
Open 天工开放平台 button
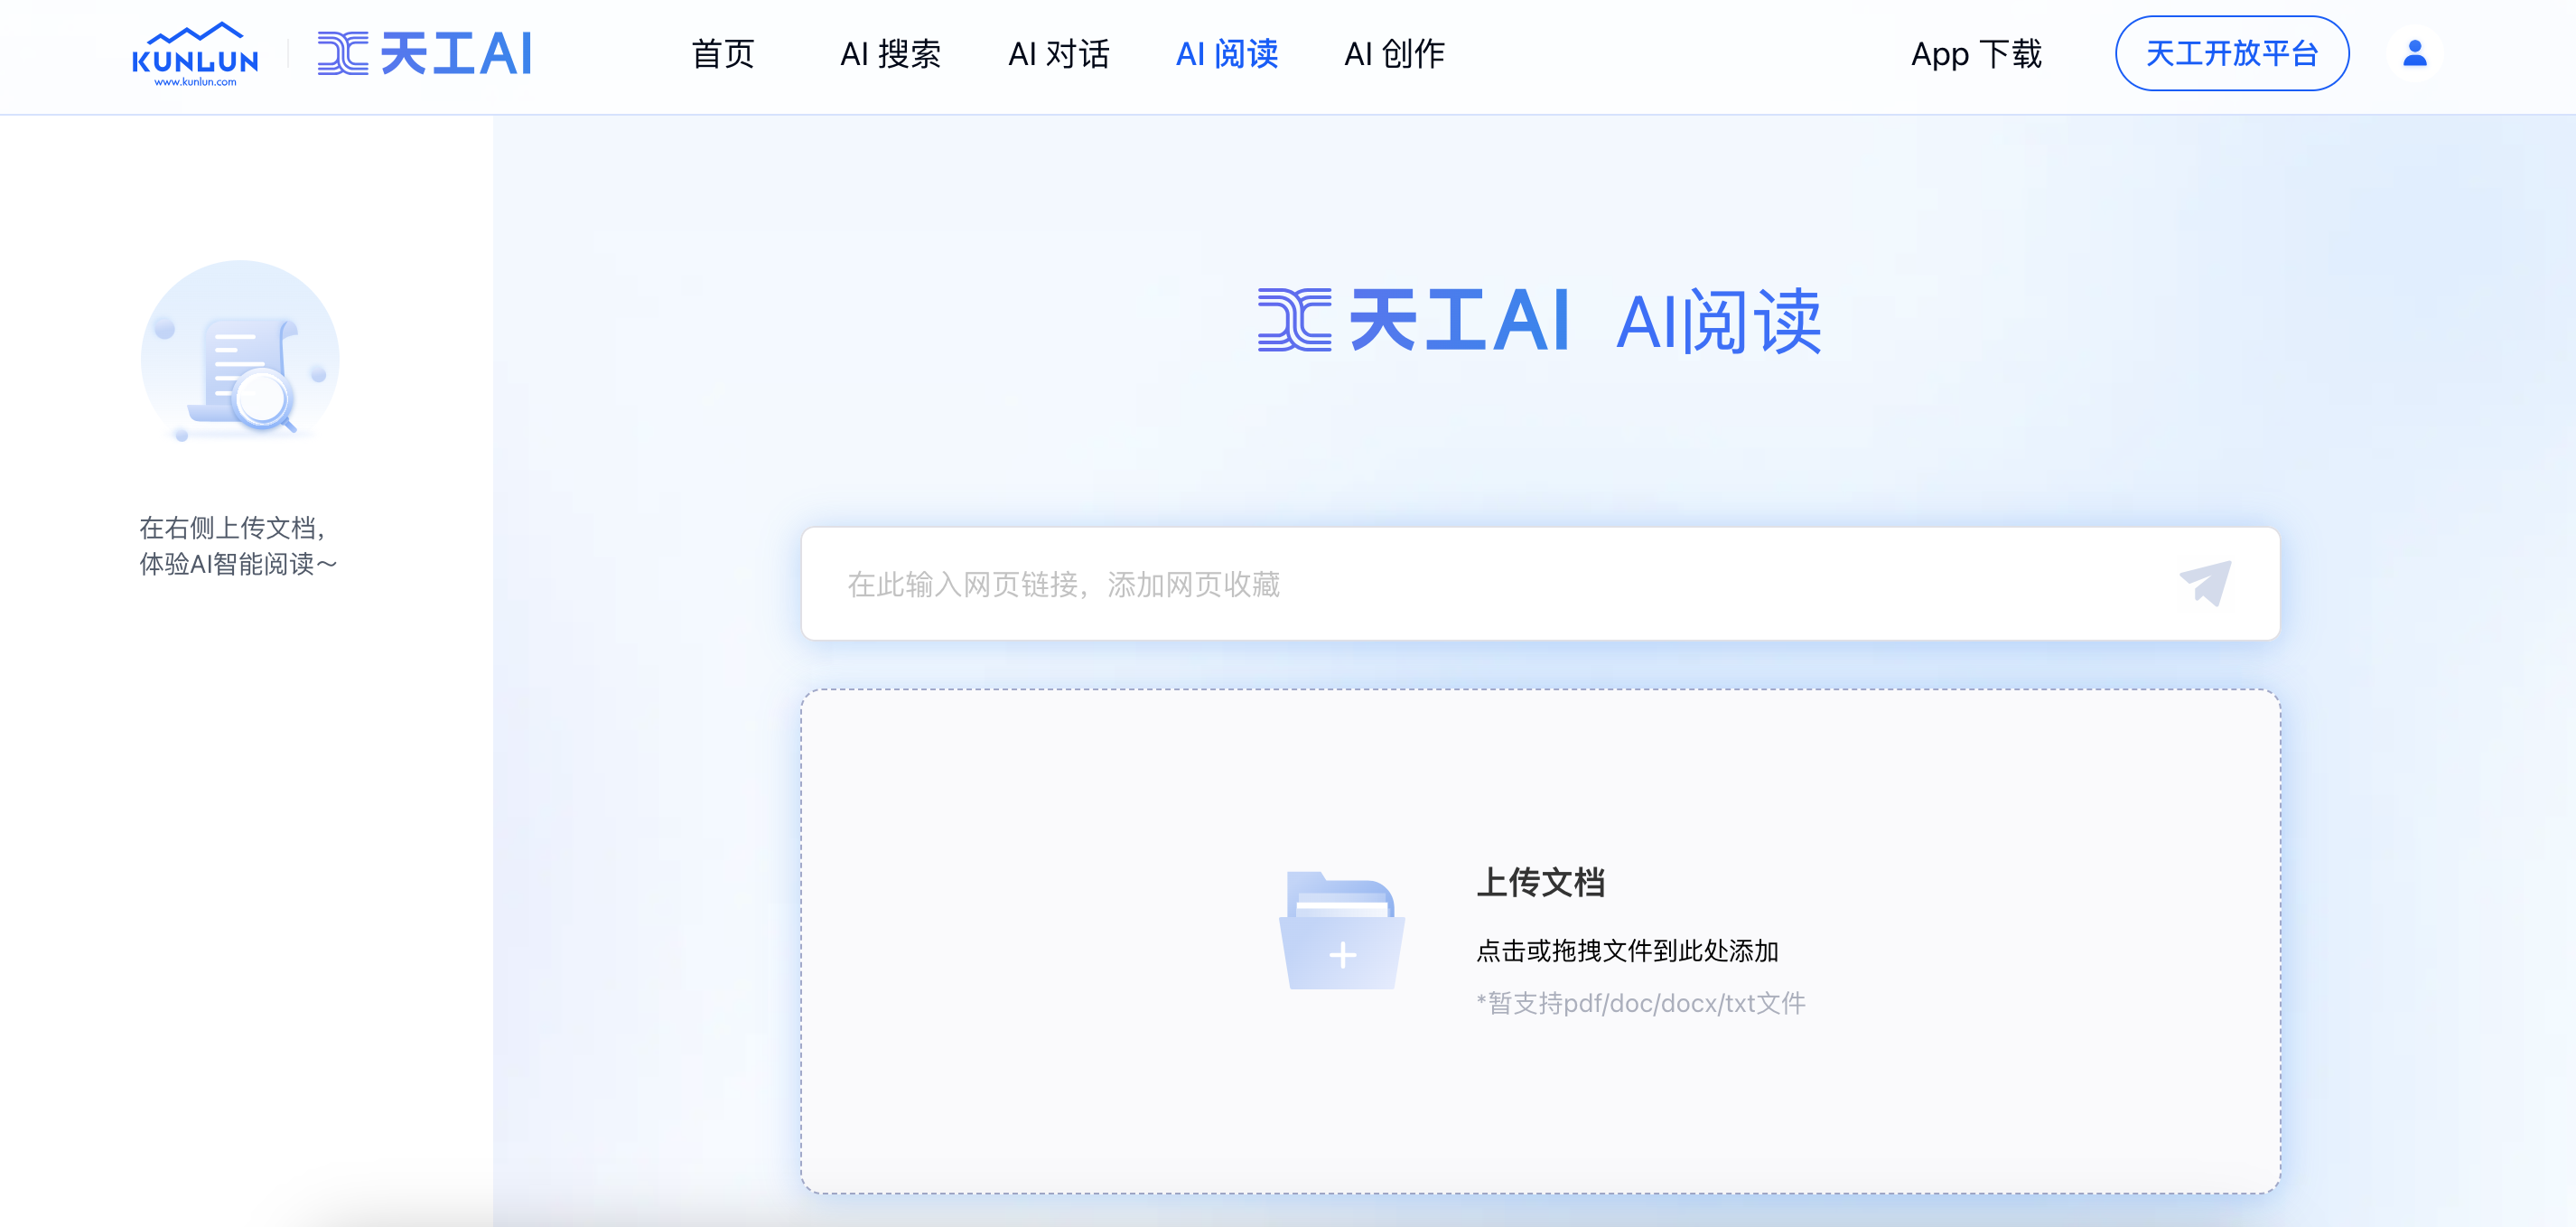pyautogui.click(x=2231, y=54)
